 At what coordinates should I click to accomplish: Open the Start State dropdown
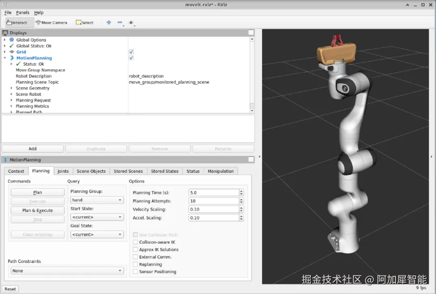(x=97, y=217)
